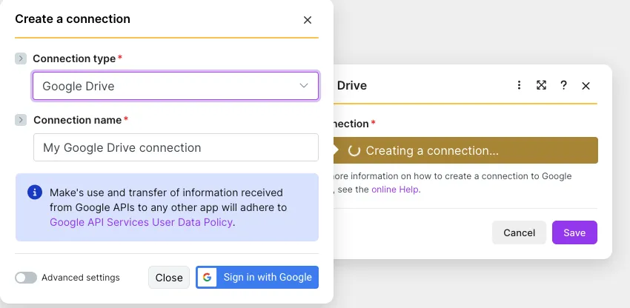Click the Creating a connection button
The height and width of the screenshot is (308, 630).
coord(465,150)
